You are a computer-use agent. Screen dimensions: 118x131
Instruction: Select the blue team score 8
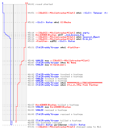(x=3, y=3)
